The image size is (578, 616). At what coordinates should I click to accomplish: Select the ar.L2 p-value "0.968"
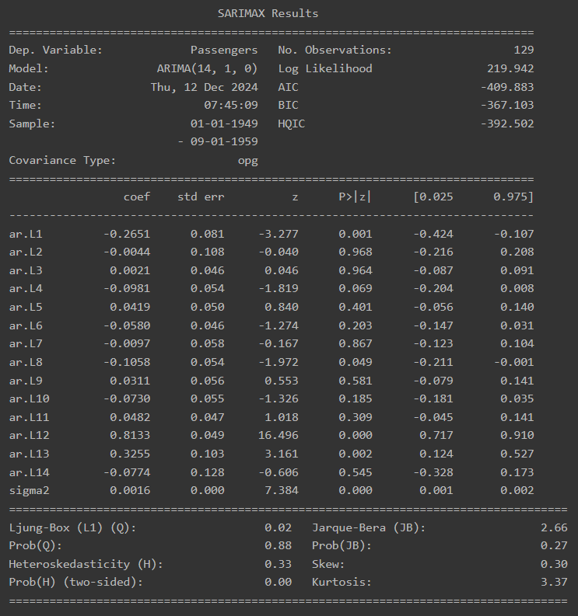pyautogui.click(x=356, y=252)
